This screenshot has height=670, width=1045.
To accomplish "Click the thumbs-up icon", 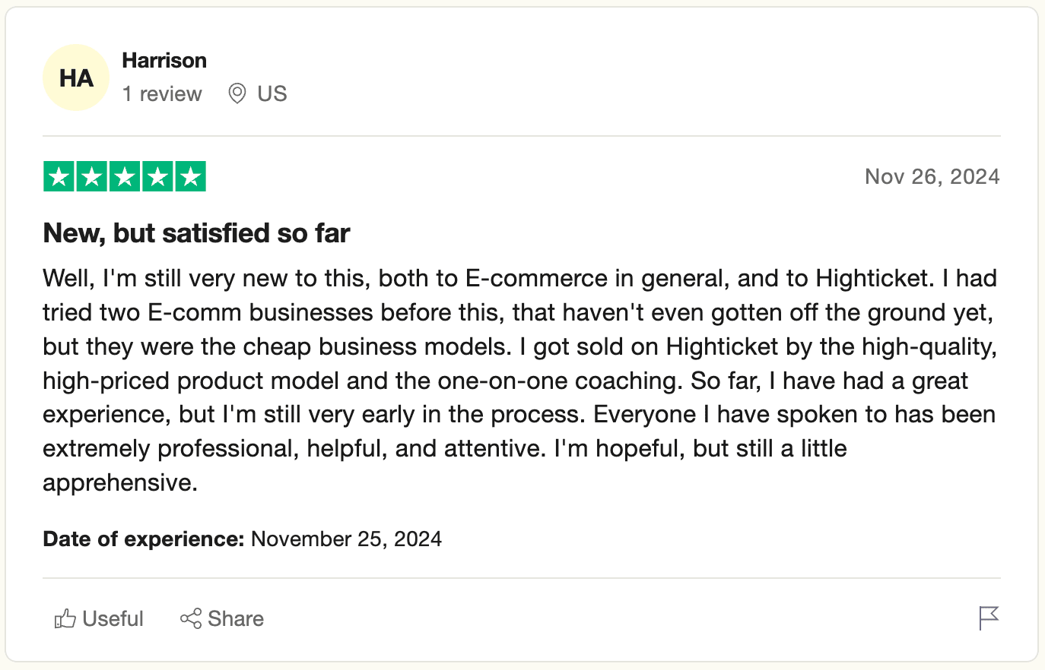I will pyautogui.click(x=65, y=619).
